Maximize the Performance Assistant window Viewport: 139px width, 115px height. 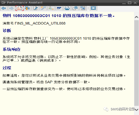(x=130, y=3)
